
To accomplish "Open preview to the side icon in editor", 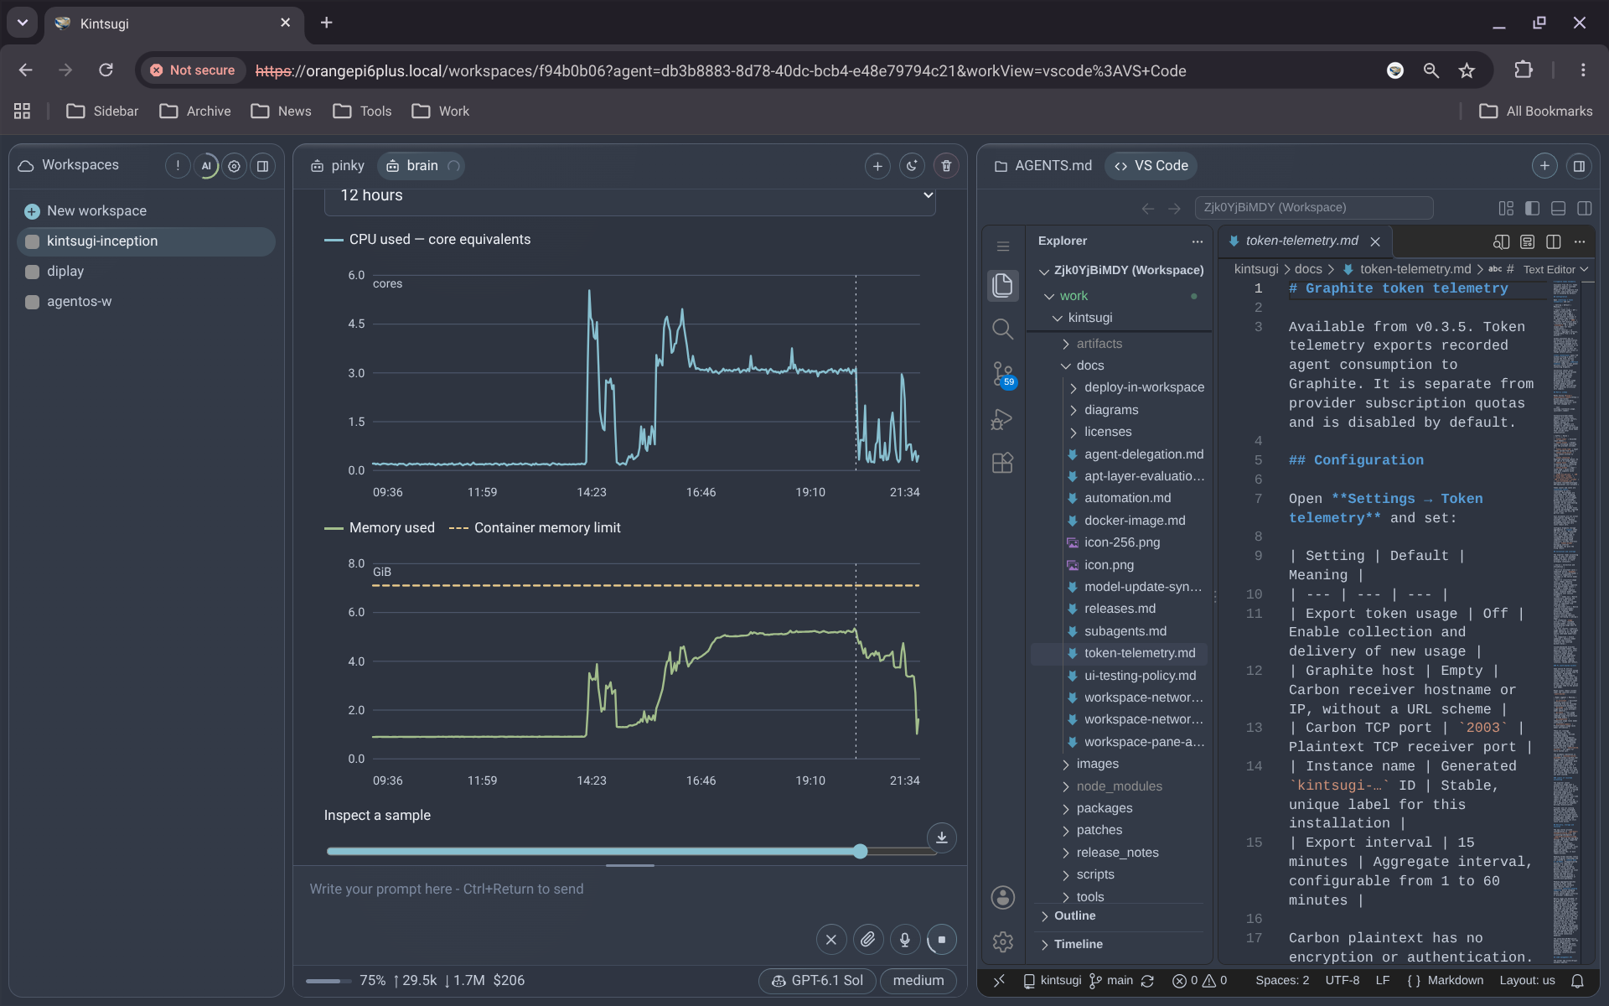I will pyautogui.click(x=1501, y=241).
